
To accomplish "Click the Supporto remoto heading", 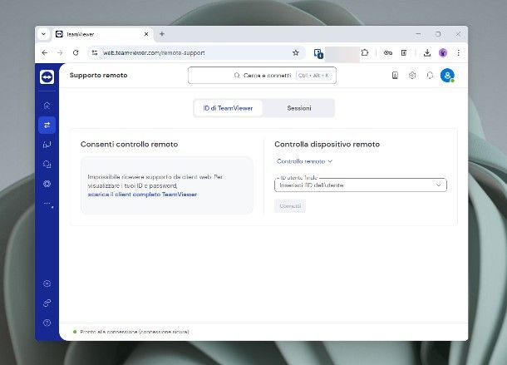I will tap(99, 75).
